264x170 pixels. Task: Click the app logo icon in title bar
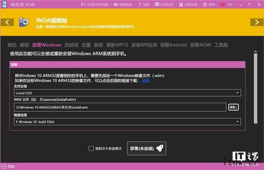pos(5,5)
